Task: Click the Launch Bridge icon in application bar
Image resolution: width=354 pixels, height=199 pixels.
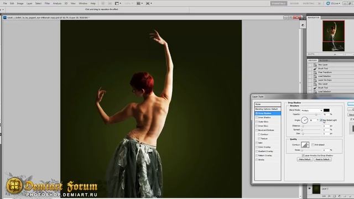Action: click(x=103, y=3)
